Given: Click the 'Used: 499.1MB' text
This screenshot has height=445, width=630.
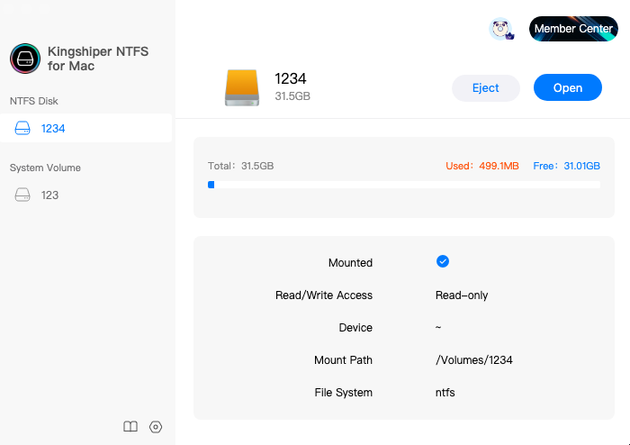Looking at the screenshot, I should tap(482, 166).
